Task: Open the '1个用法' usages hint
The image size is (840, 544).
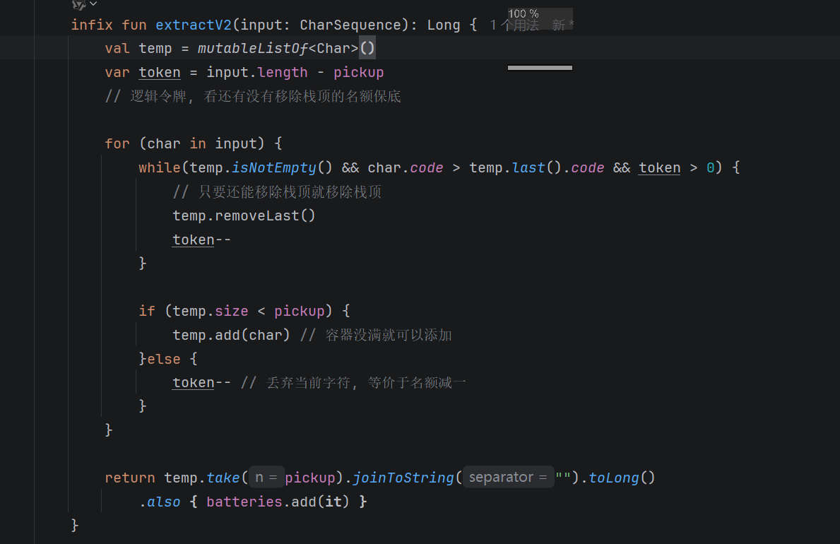Action: pyautogui.click(x=514, y=25)
